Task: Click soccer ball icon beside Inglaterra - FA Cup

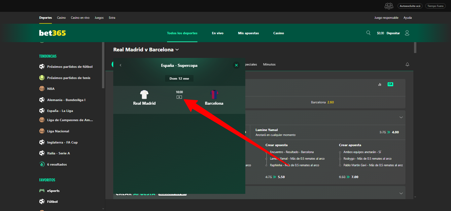Action: click(x=42, y=142)
